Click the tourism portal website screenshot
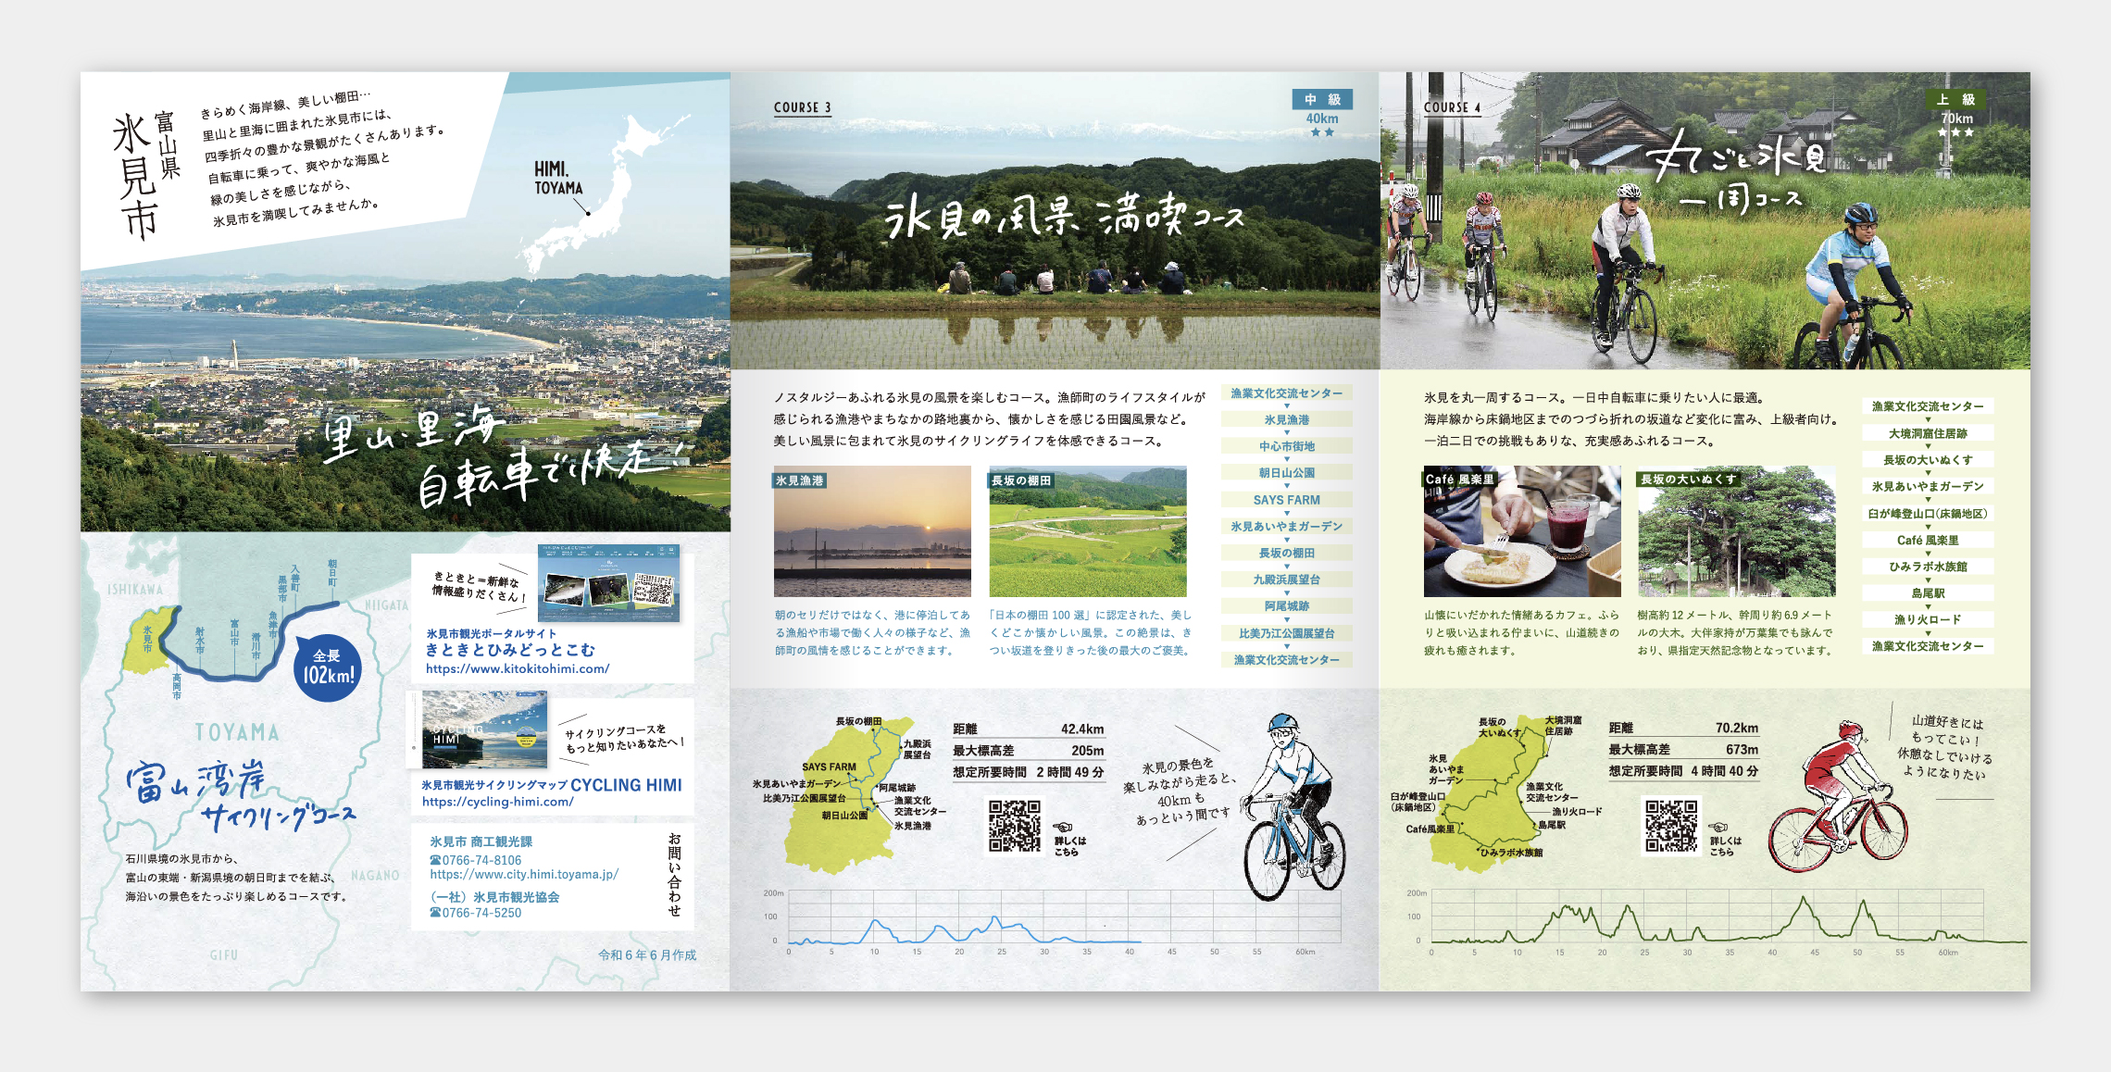This screenshot has height=1072, width=2111. [x=609, y=583]
